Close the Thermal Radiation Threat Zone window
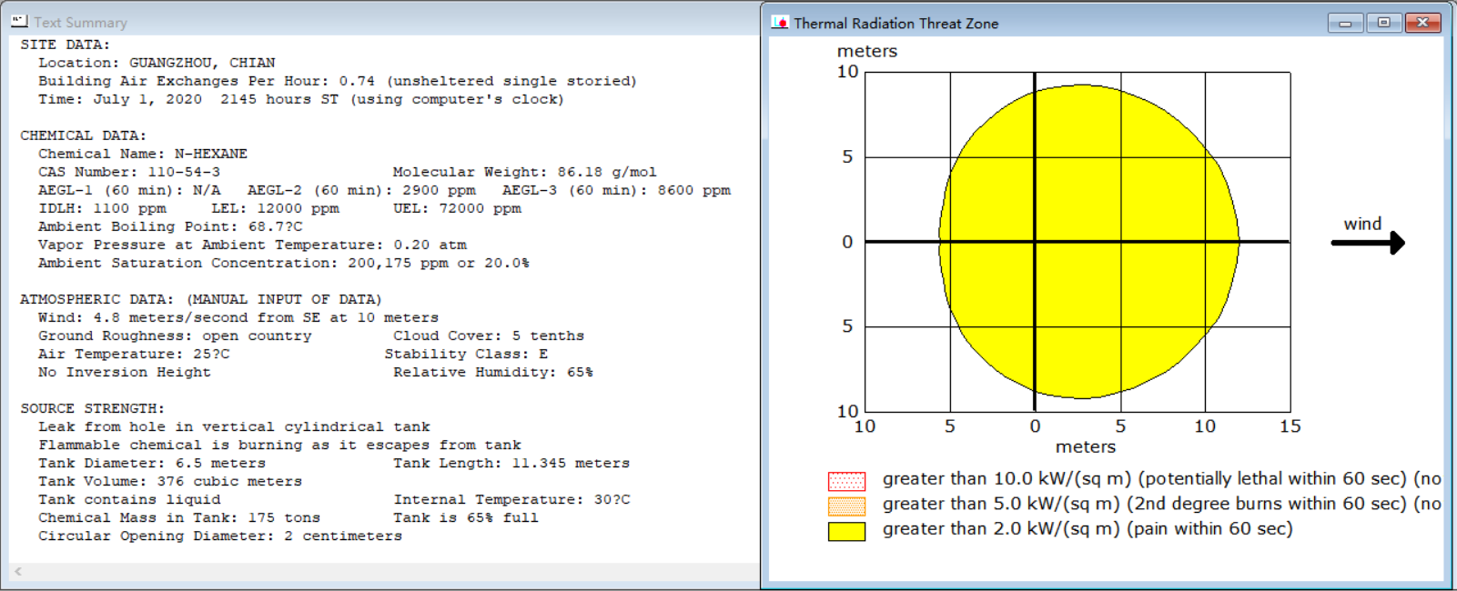Image resolution: width=1457 pixels, height=591 pixels. (x=1422, y=22)
